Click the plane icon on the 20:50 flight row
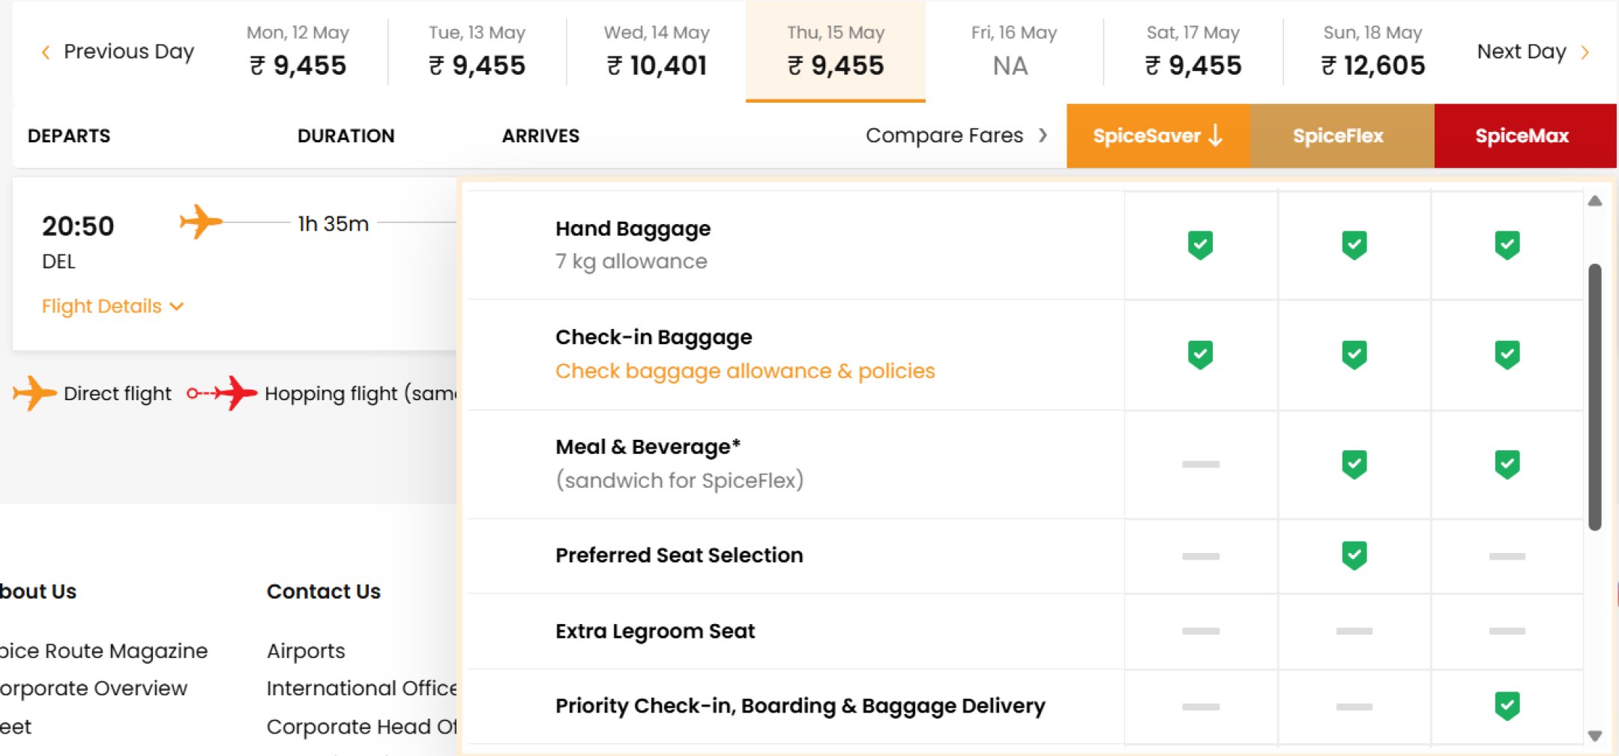Image resolution: width=1619 pixels, height=756 pixels. point(201,223)
